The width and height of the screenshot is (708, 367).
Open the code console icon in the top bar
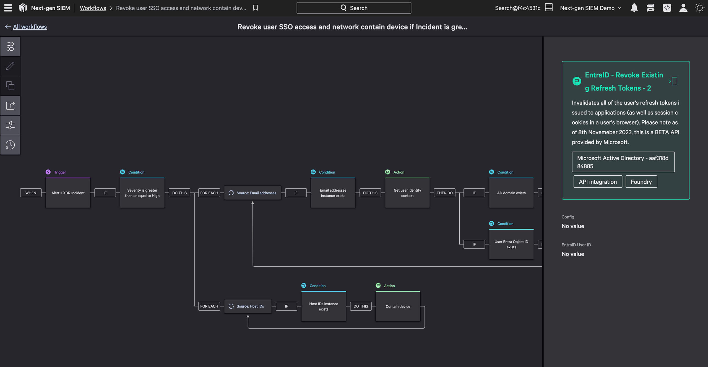[x=667, y=8]
